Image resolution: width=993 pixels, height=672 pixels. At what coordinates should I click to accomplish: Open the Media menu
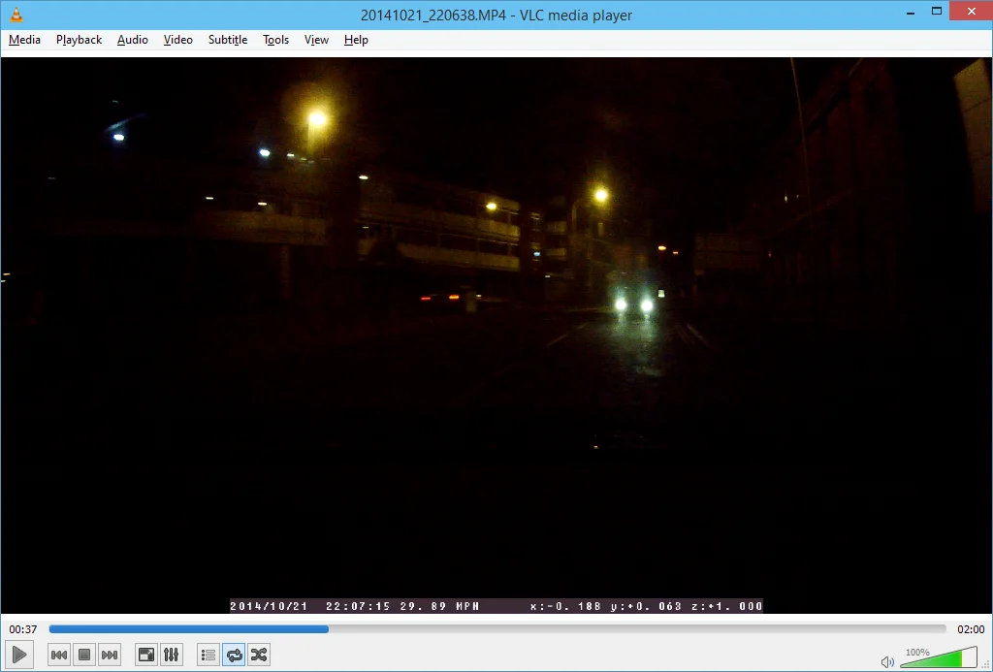(24, 40)
